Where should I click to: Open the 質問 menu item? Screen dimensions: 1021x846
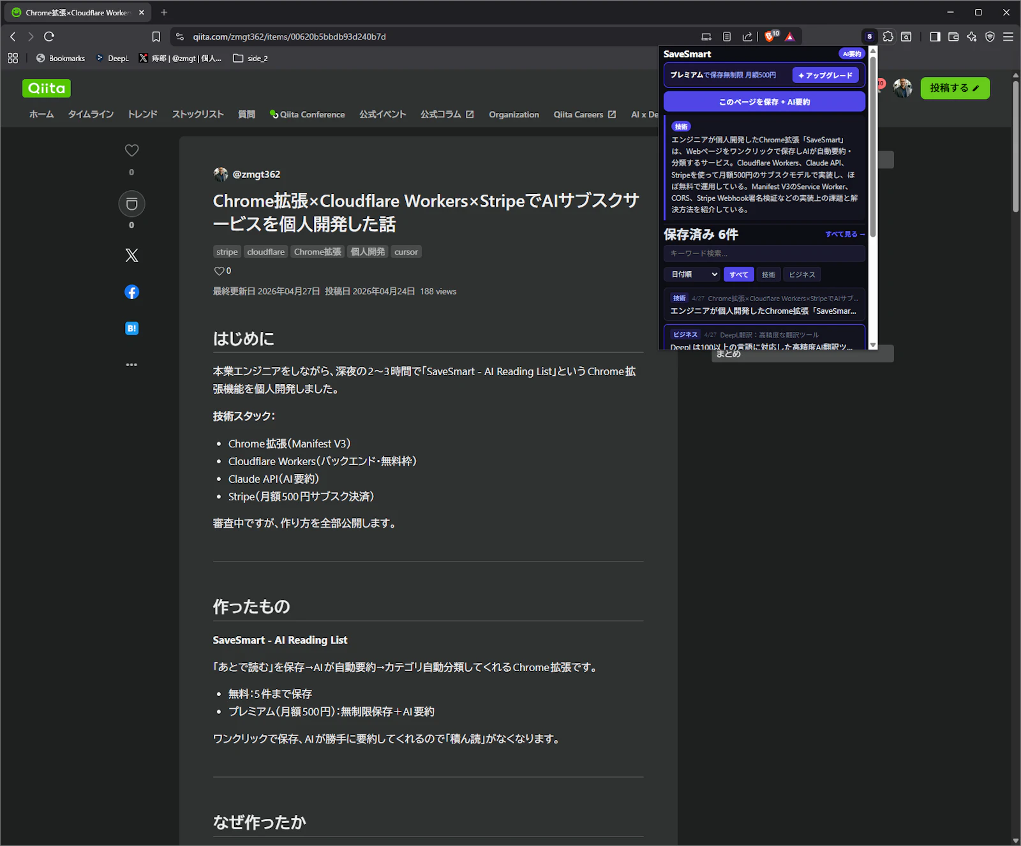[x=246, y=114]
